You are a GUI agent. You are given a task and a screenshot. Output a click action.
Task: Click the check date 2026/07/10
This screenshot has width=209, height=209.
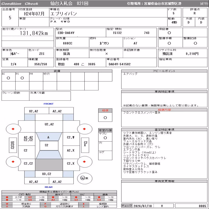click(x=143, y=206)
